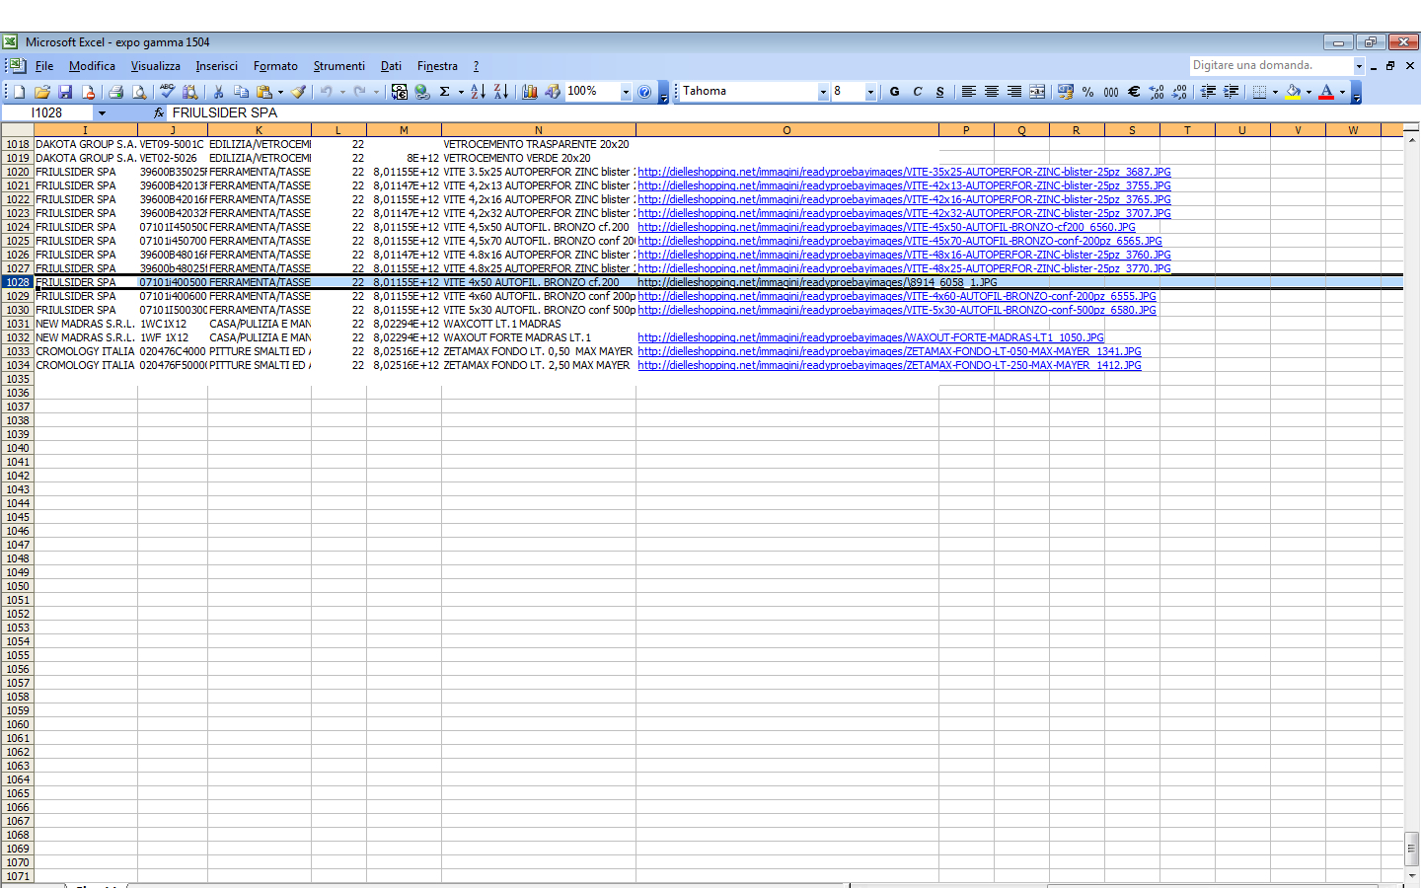Toggle bold (G) formatting
Viewport: 1421px width, 888px height.
(x=895, y=92)
